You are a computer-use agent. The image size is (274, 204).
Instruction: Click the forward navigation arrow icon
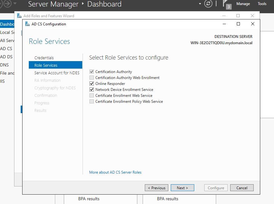7,4
